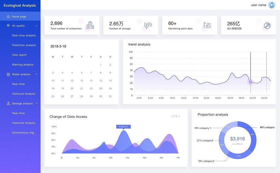Collapse the Sewage analysis menu chevron
The height and width of the screenshot is (173, 280).
(x=37, y=104)
